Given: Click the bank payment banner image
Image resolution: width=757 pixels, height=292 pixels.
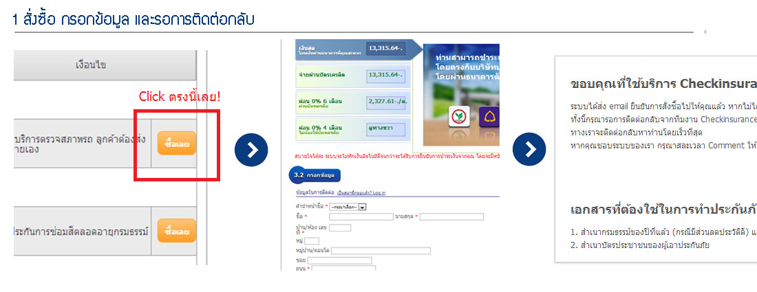Looking at the screenshot, I should pyautogui.click(x=461, y=95).
